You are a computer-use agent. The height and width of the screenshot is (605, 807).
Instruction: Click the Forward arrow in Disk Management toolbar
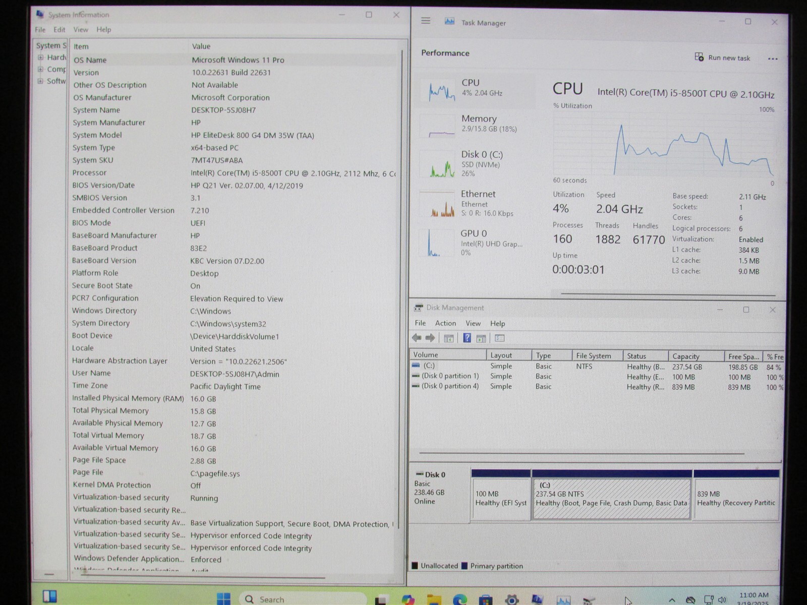click(x=430, y=338)
